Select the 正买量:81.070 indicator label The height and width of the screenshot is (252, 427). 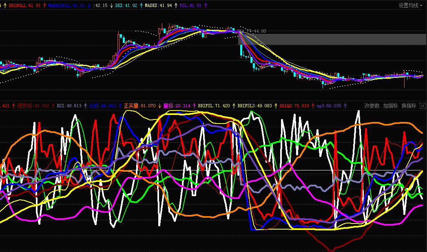click(x=140, y=106)
